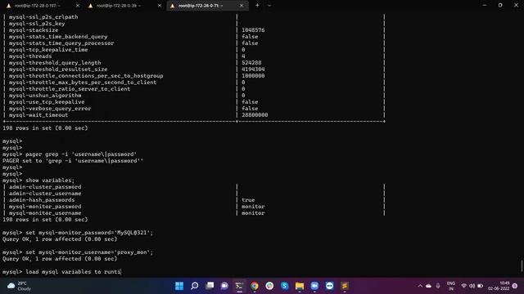Viewport: 524px width, 294px height.
Task: Open a new terminal tab with plus
Action: (x=257, y=6)
